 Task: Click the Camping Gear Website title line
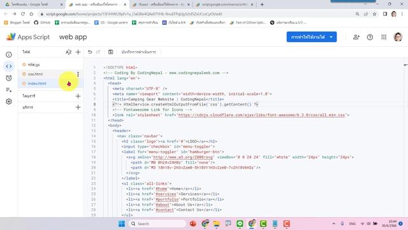pyautogui.click(x=168, y=99)
